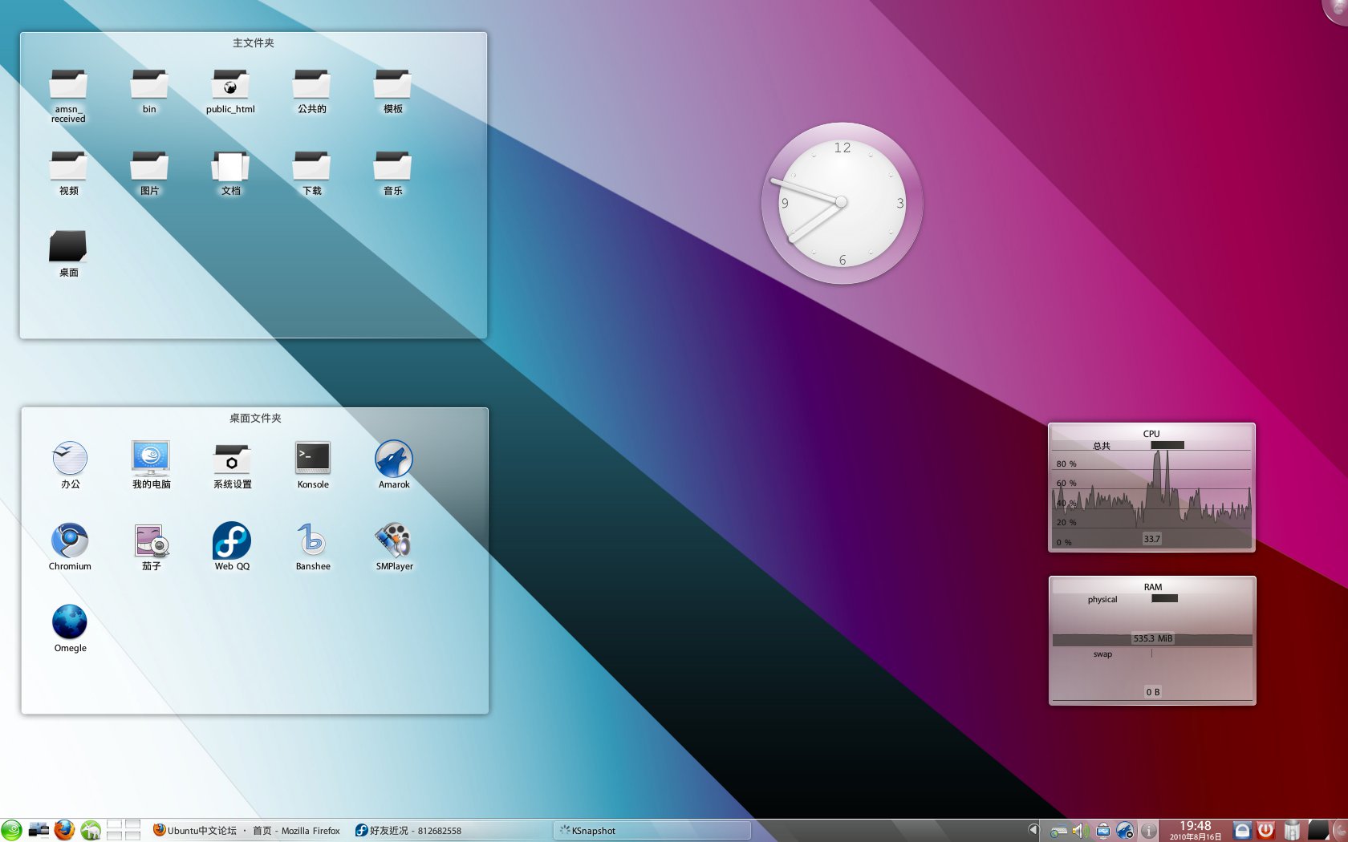The image size is (1348, 842).
Task: Click the 主文件夹 folder view title
Action: 254,43
